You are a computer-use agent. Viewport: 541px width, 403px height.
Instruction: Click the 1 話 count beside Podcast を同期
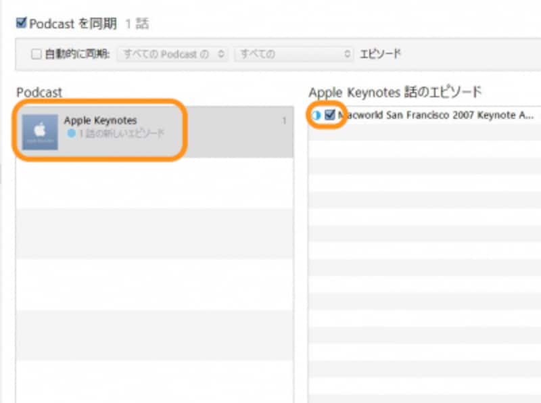tap(137, 24)
